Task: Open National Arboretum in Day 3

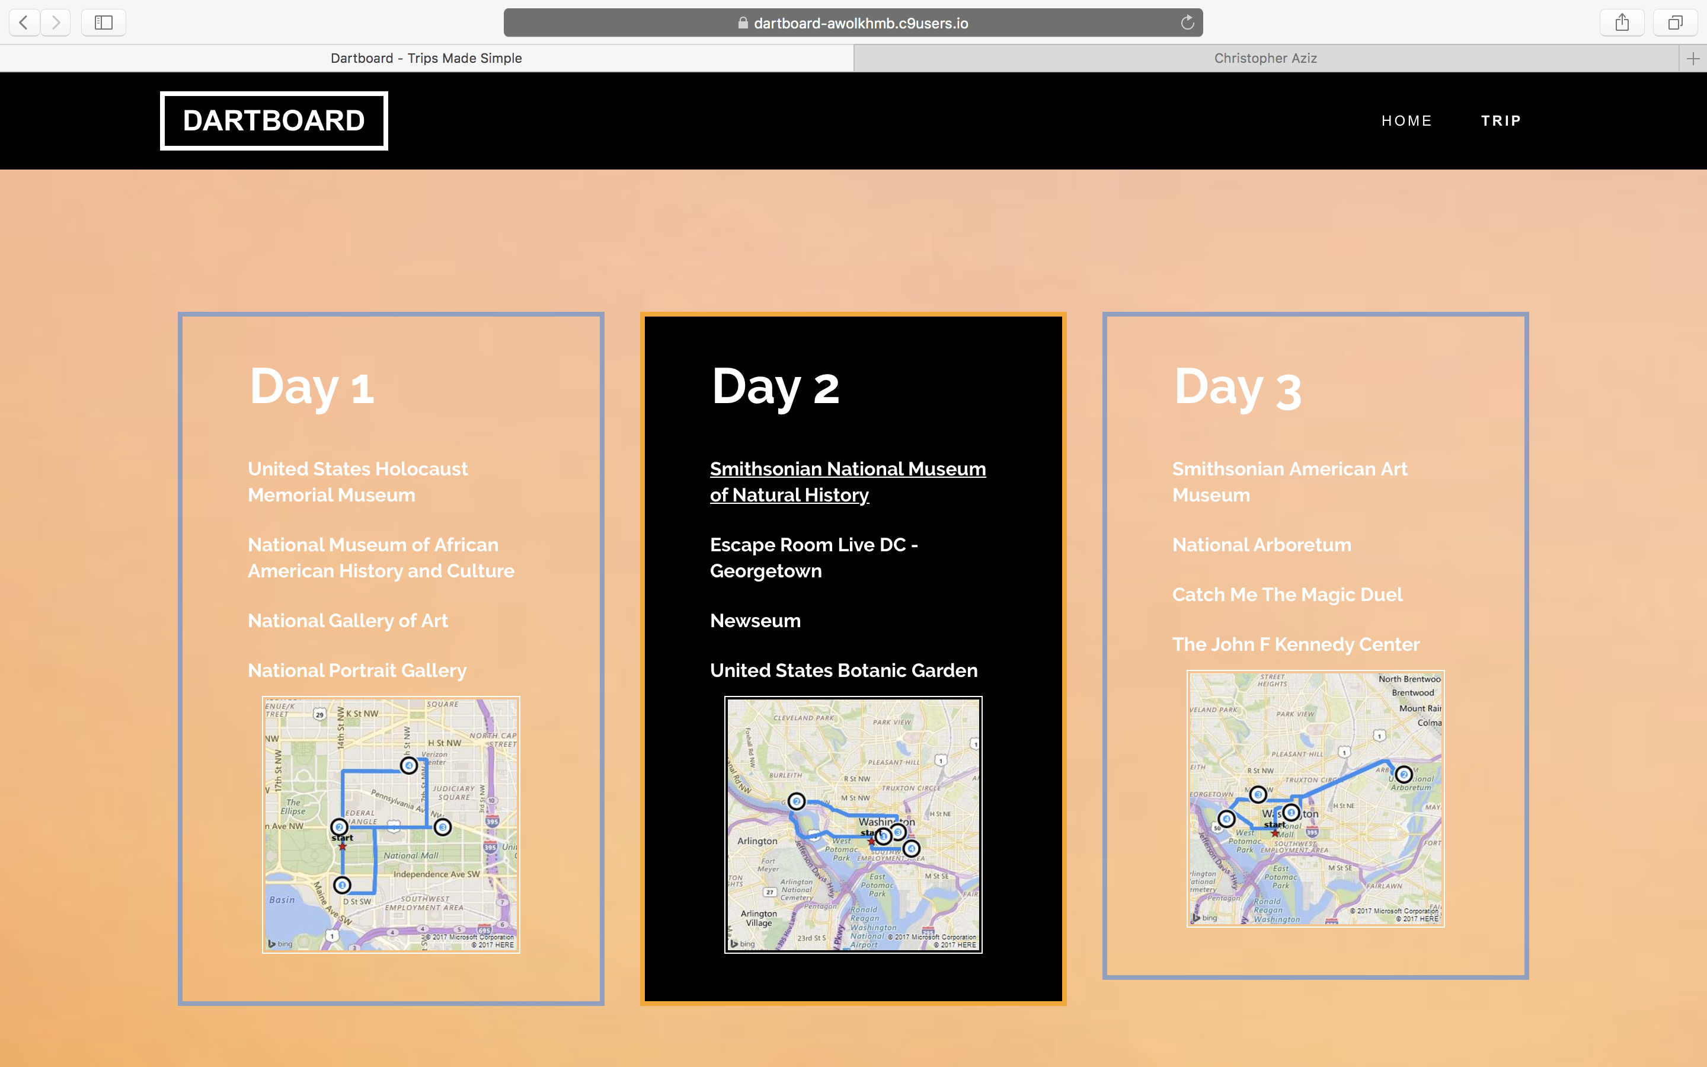Action: point(1261,545)
